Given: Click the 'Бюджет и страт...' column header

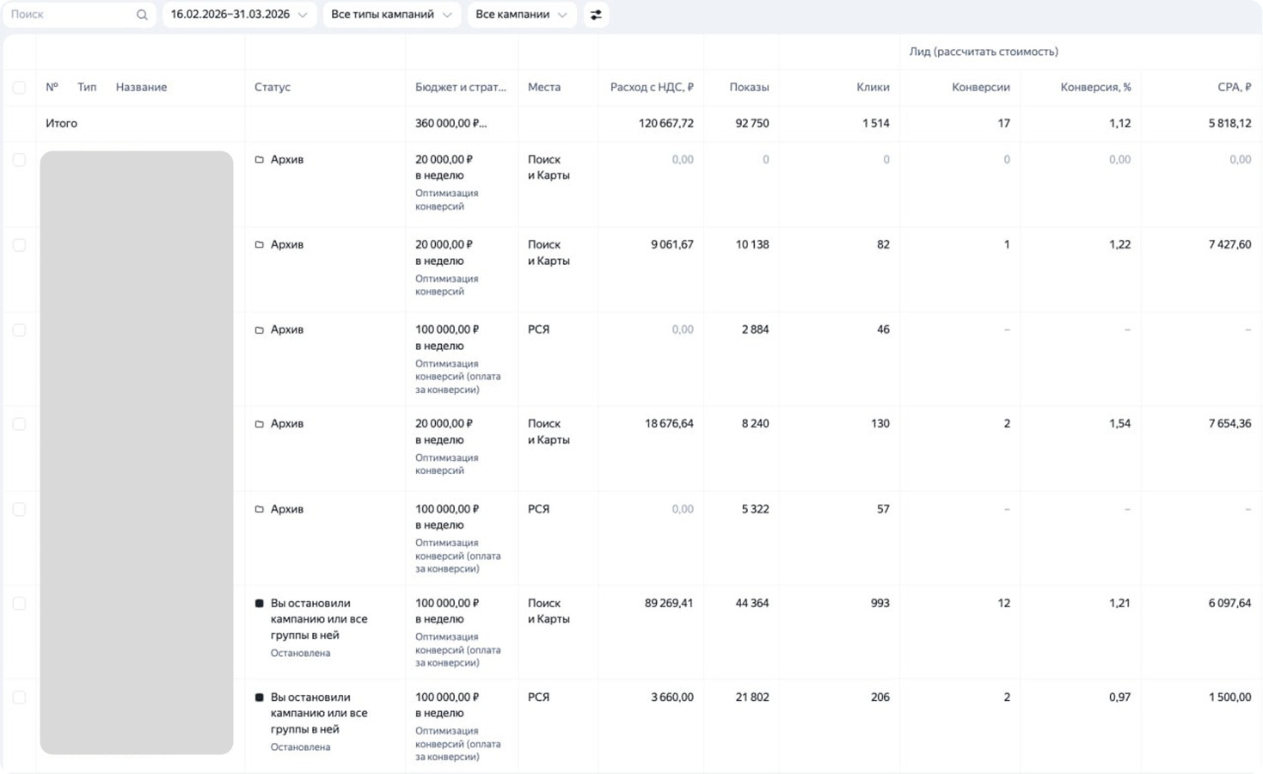Looking at the screenshot, I should 461,87.
